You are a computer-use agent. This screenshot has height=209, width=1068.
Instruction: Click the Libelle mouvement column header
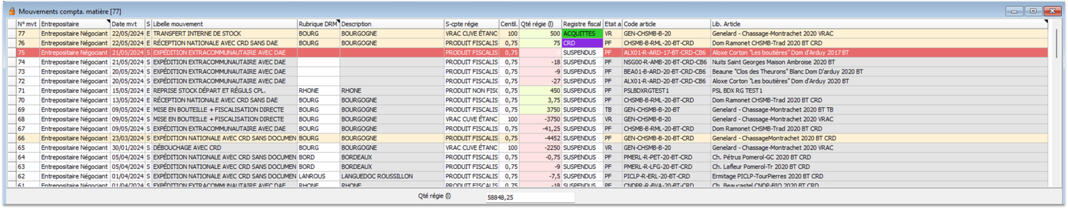tap(224, 24)
